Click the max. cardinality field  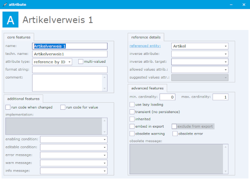point(221,97)
